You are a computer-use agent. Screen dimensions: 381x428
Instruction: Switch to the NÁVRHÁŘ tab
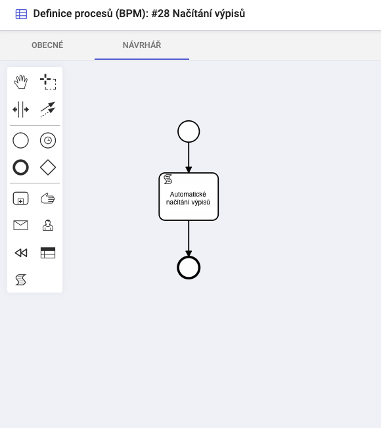pos(142,45)
